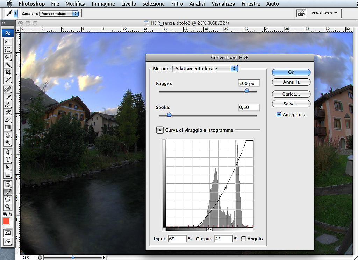Collapse the toolbox with the double arrows

point(3,23)
